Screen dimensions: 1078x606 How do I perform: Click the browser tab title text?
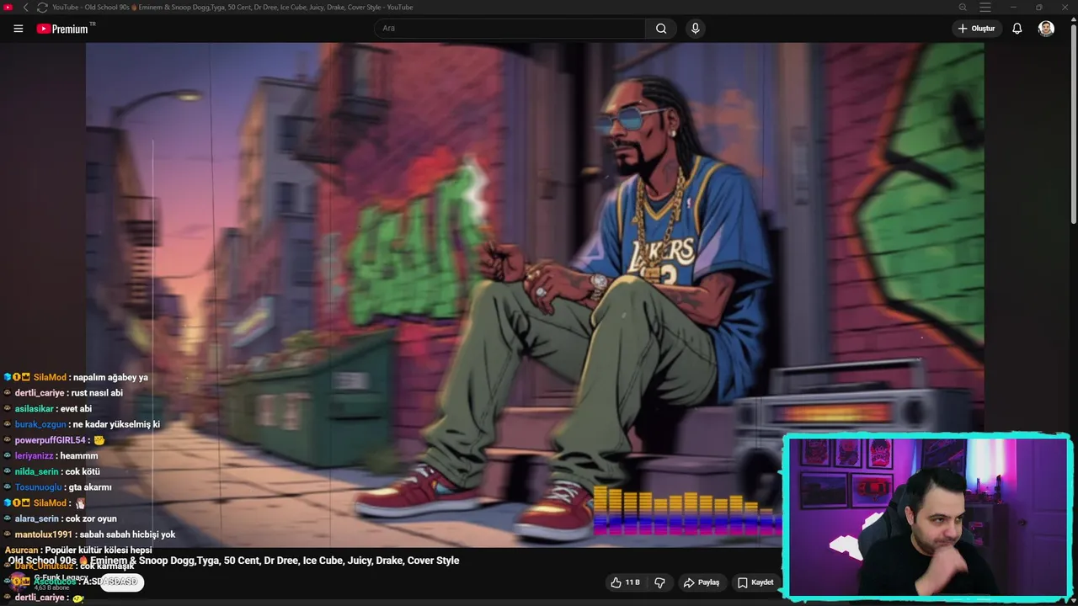(232, 8)
